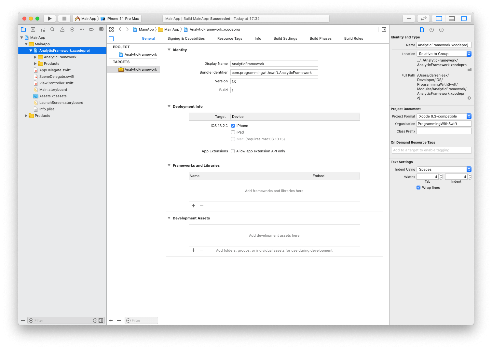The image size is (492, 349).
Task: Add a new target
Action: pyautogui.click(x=111, y=320)
